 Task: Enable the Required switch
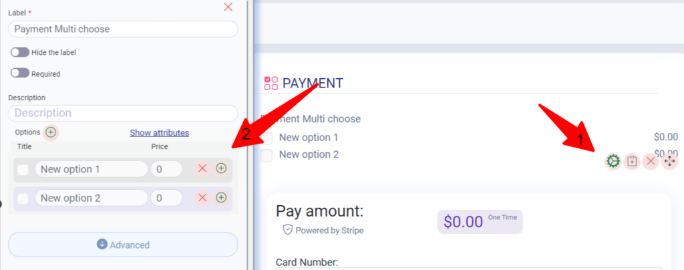[20, 74]
